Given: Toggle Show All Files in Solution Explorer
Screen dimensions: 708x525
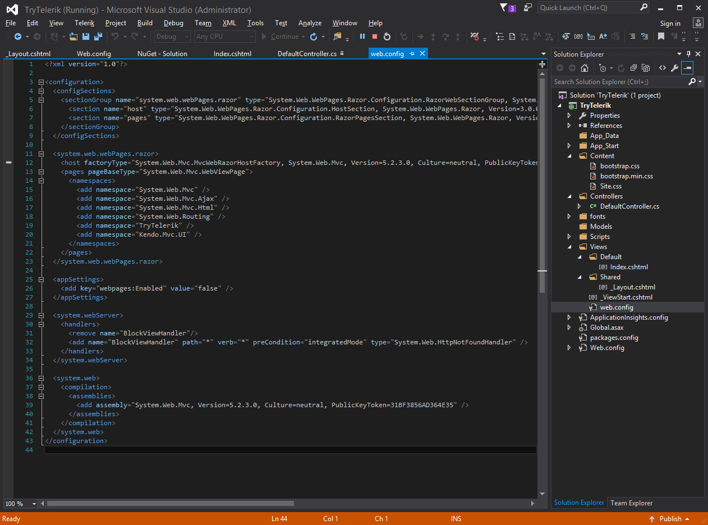Looking at the screenshot, I should tap(646, 68).
